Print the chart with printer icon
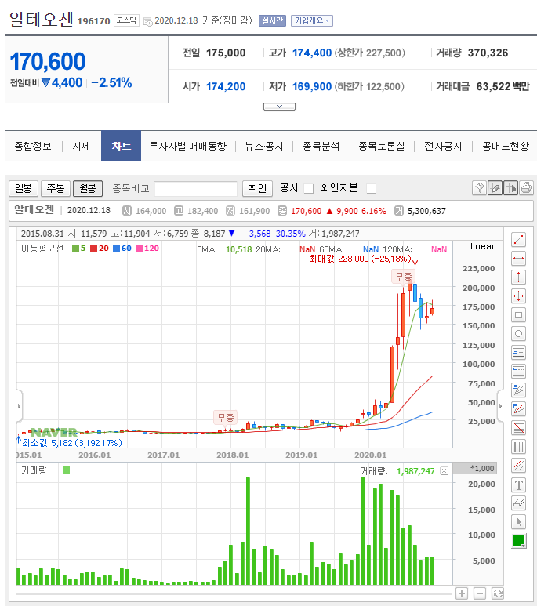 point(526,188)
